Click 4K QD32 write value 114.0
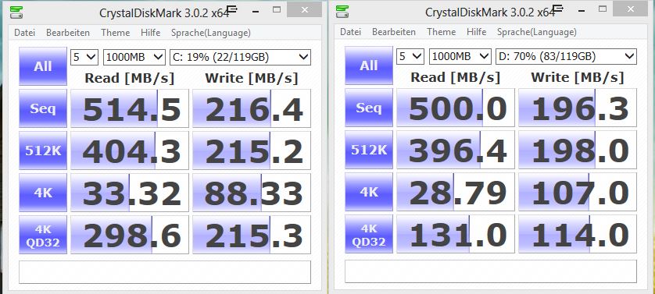 (x=578, y=234)
